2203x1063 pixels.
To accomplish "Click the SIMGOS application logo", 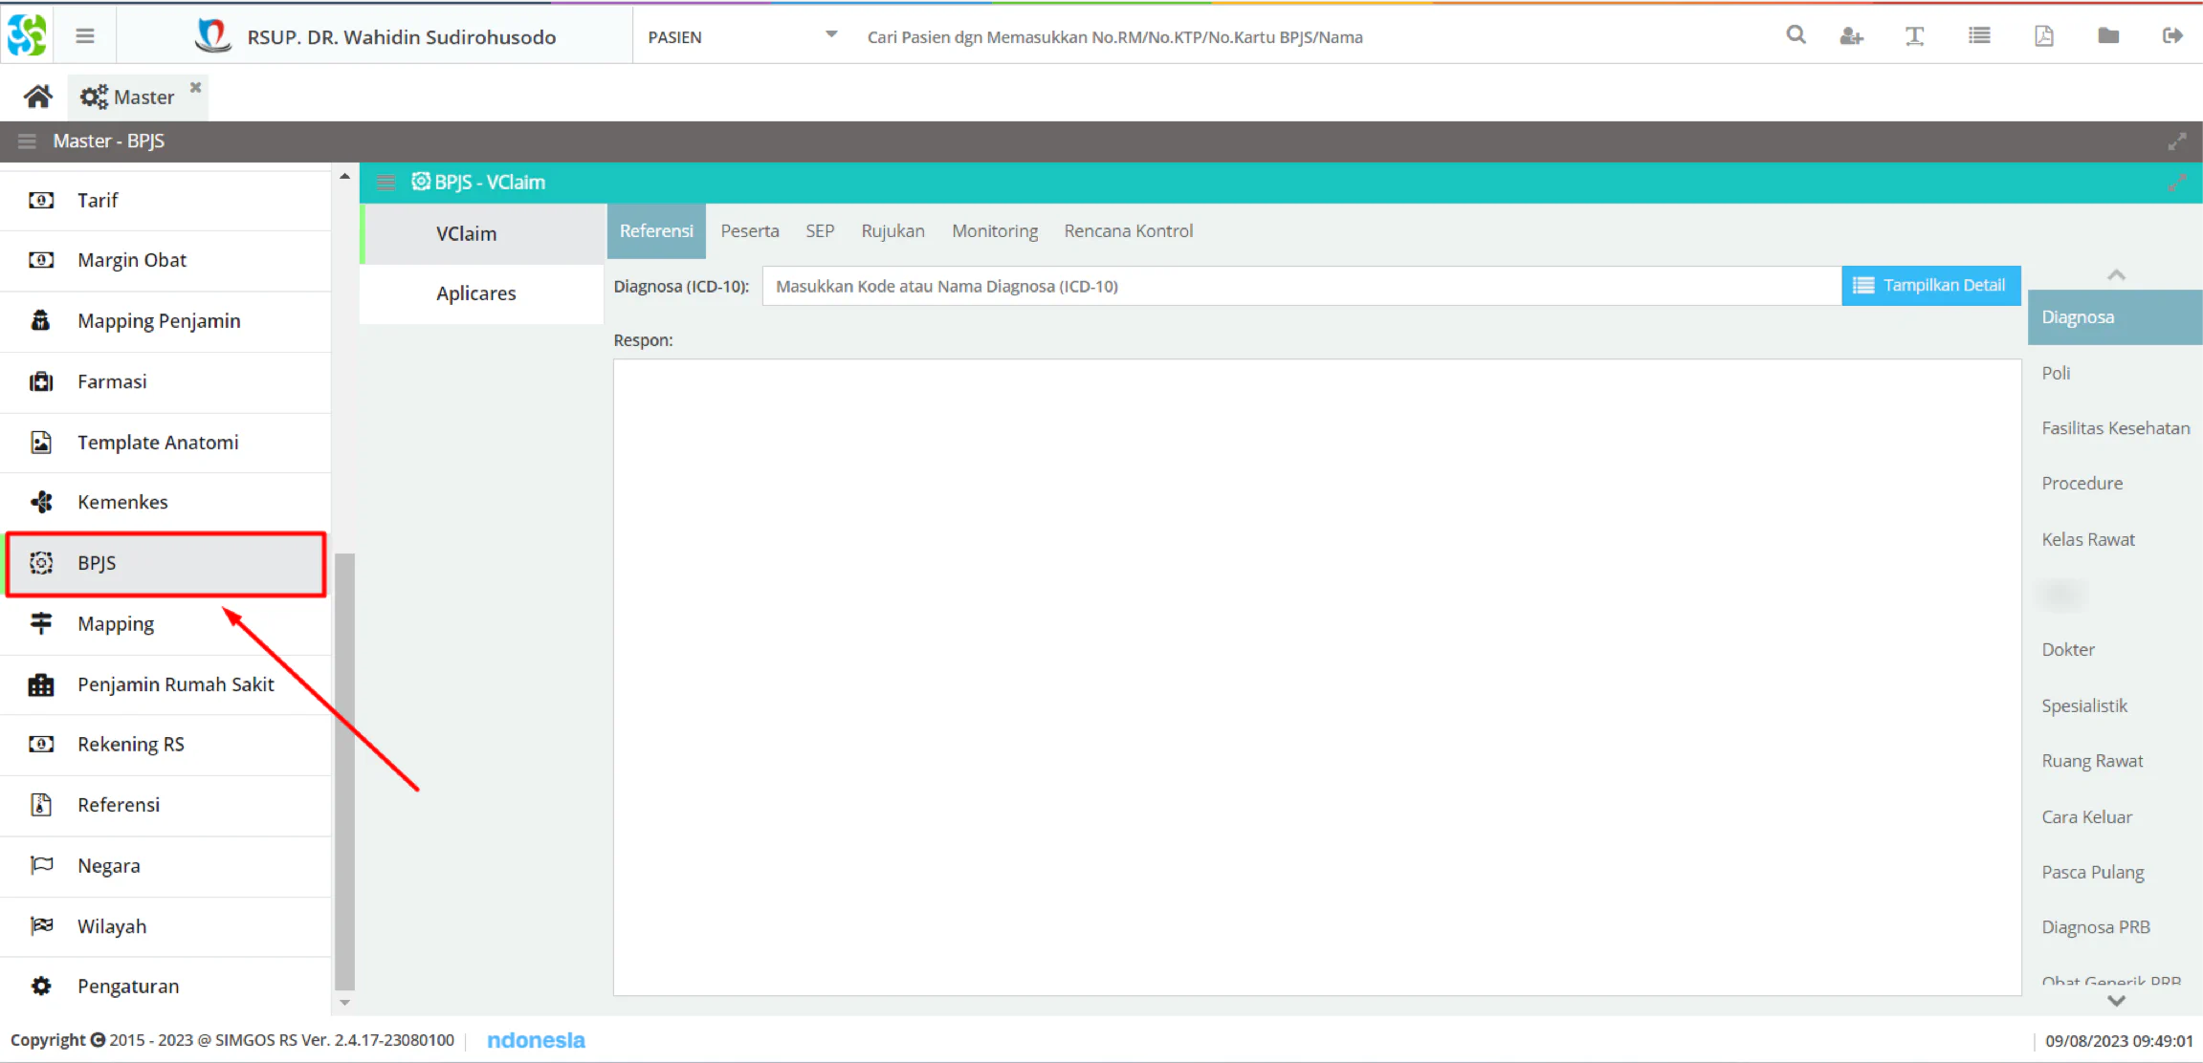I will pos(27,35).
